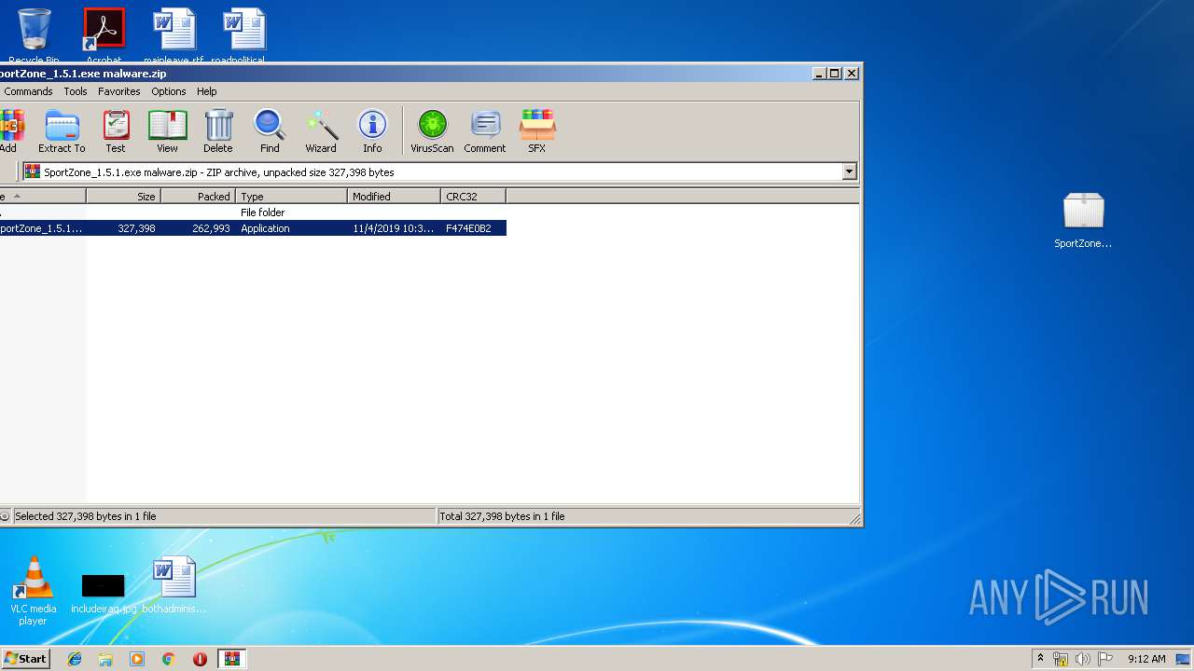
Task: Select the roadpolitical desktop document
Action: click(x=244, y=35)
